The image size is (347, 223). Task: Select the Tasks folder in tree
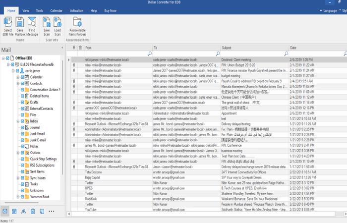coord(34,184)
